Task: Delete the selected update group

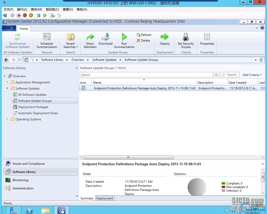Action: pos(143,41)
